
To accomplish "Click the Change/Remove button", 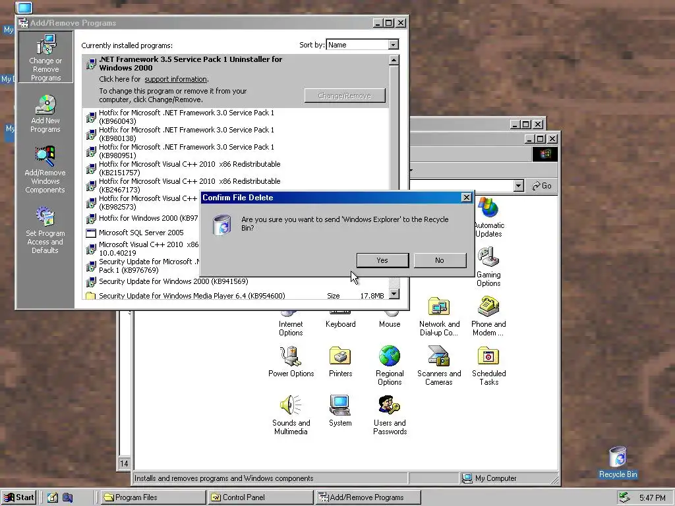I will (345, 96).
